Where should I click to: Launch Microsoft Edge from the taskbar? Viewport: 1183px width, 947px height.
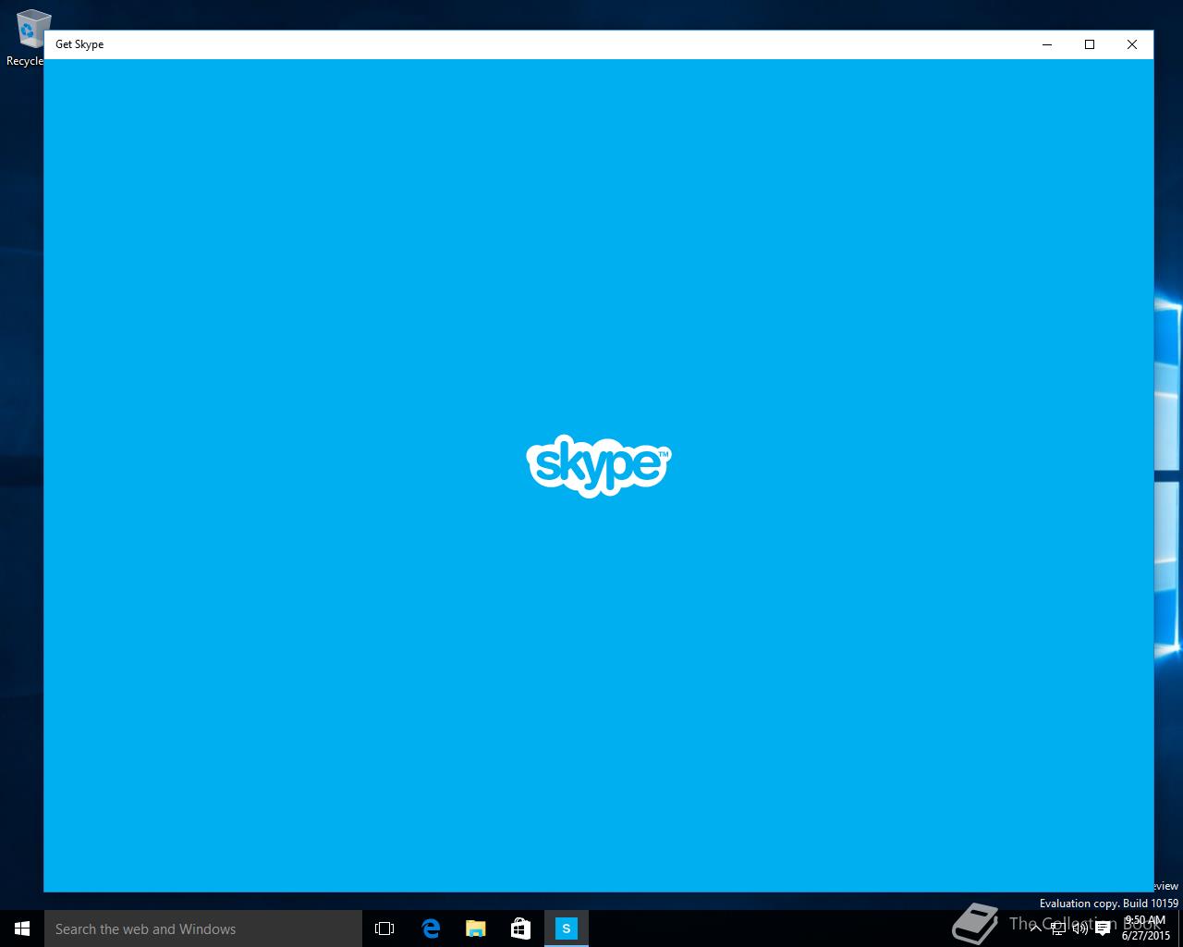coord(430,929)
